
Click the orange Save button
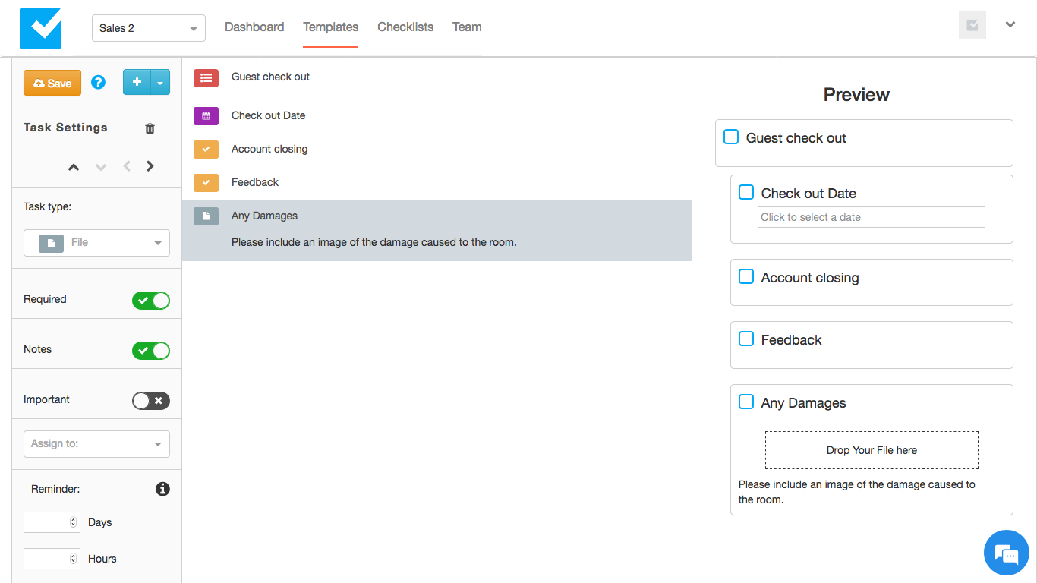(52, 84)
